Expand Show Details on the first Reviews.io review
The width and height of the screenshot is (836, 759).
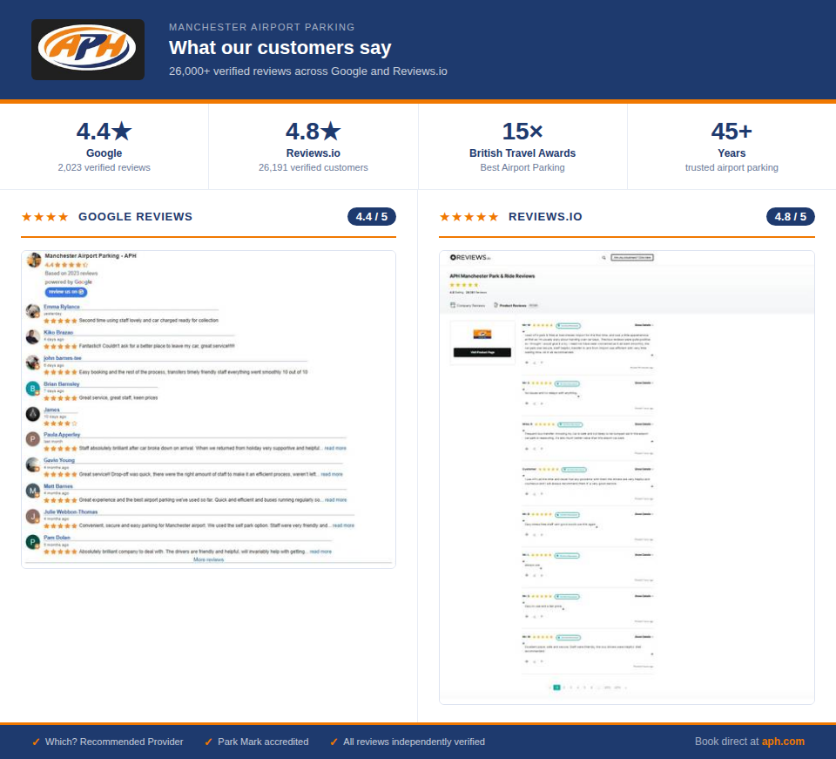[x=644, y=325]
